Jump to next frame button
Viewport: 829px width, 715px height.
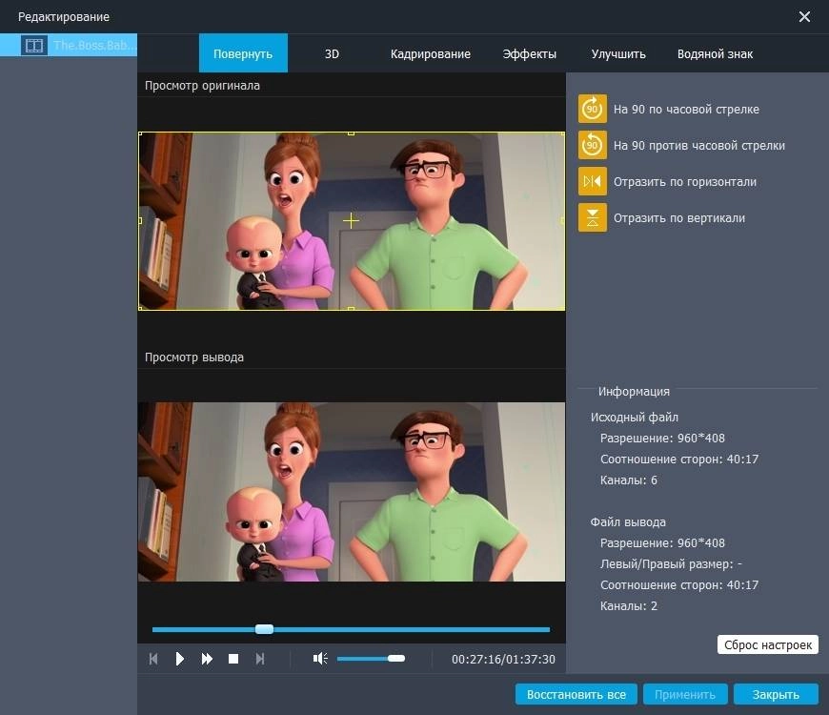coord(259,659)
